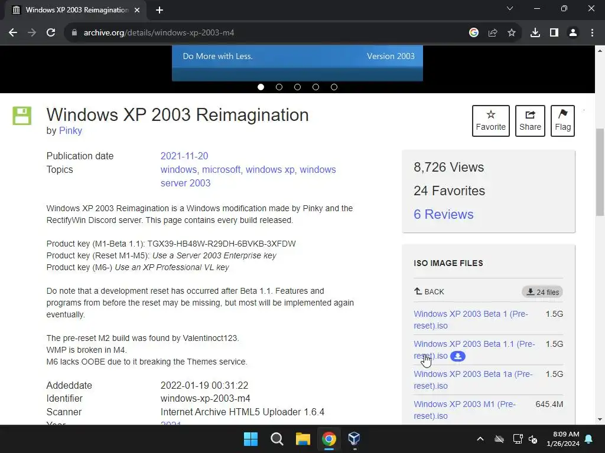Open taskbar Search

coord(277,439)
